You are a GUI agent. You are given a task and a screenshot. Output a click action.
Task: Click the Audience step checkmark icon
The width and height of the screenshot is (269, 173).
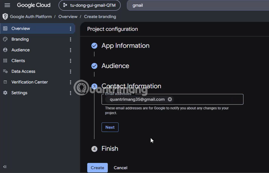[x=94, y=66]
